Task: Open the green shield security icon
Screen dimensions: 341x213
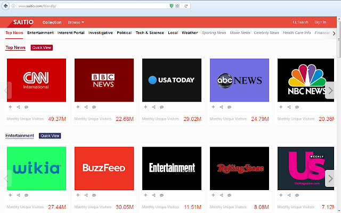Action: pyautogui.click(x=172, y=6)
